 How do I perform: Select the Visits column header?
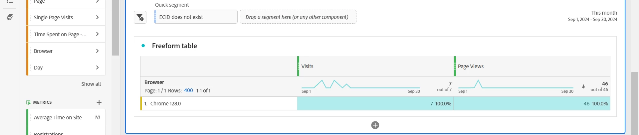[375, 66]
